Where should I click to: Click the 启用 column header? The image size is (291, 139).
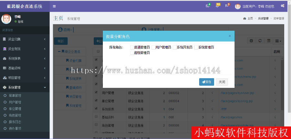(276, 52)
